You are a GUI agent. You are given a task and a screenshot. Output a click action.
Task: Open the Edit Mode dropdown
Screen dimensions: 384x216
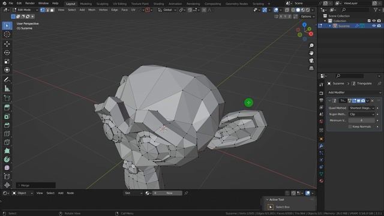(x=25, y=10)
